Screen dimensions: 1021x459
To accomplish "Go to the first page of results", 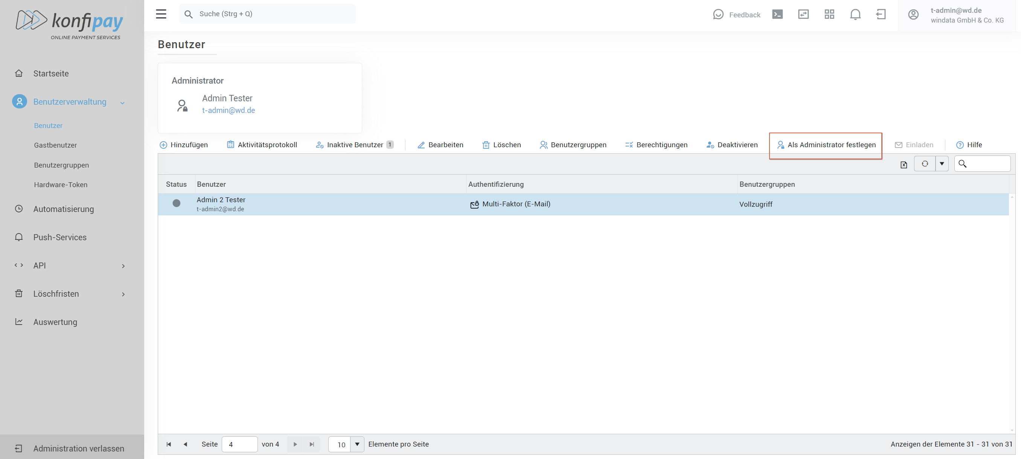I will (x=169, y=444).
